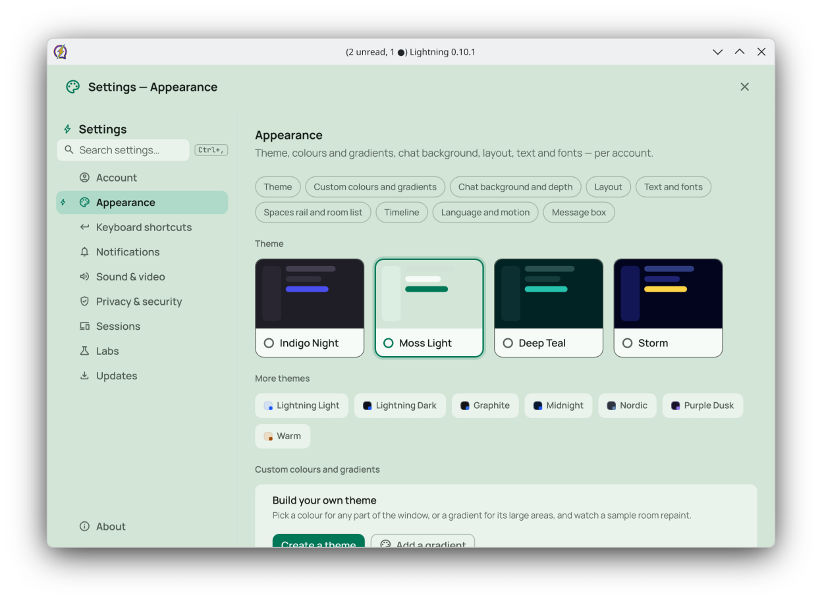Click the Lightning Dark theme swatch icon

click(368, 406)
